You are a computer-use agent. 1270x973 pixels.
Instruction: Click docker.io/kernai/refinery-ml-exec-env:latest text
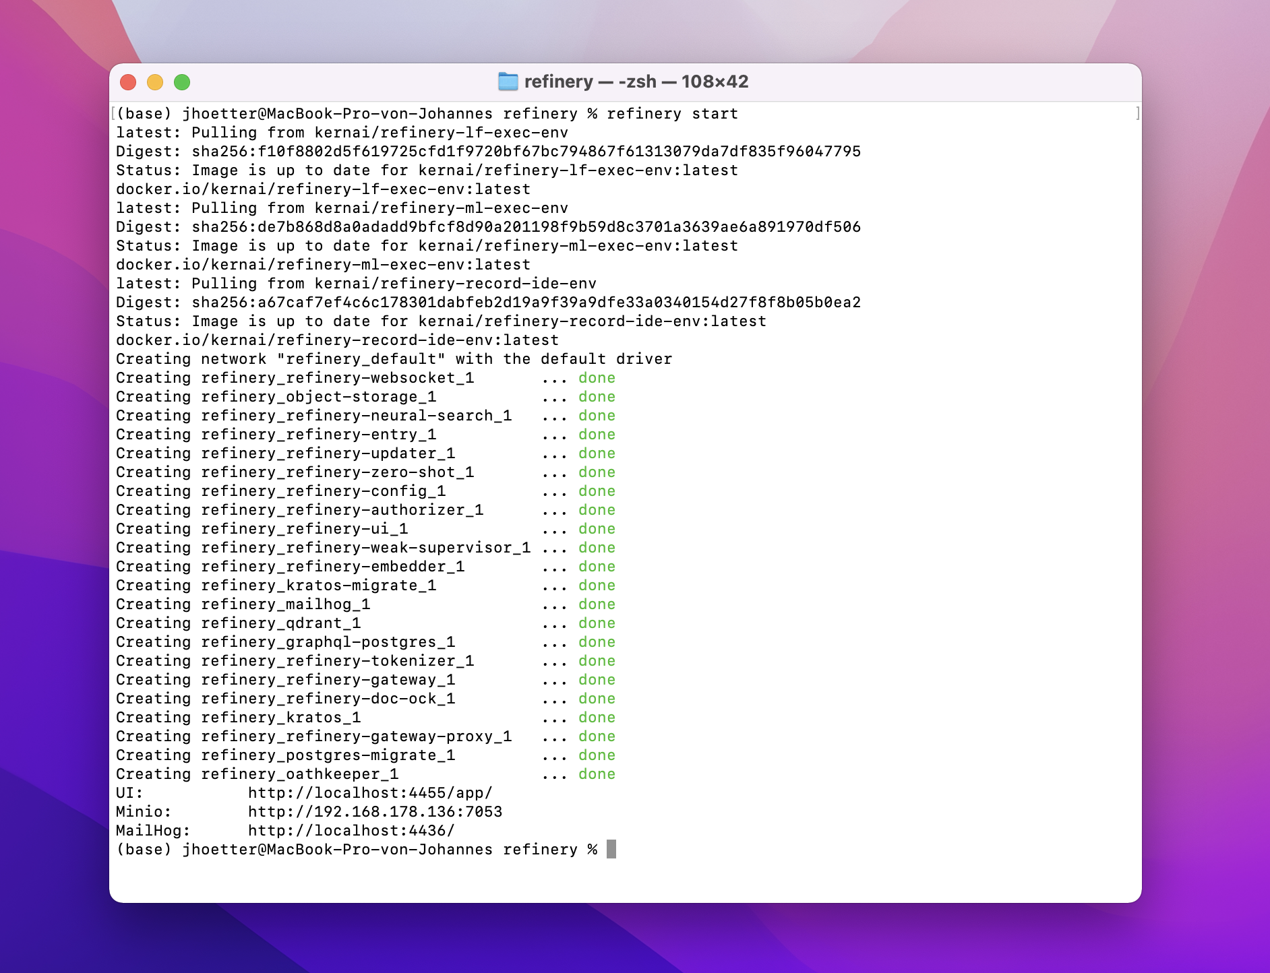323,265
